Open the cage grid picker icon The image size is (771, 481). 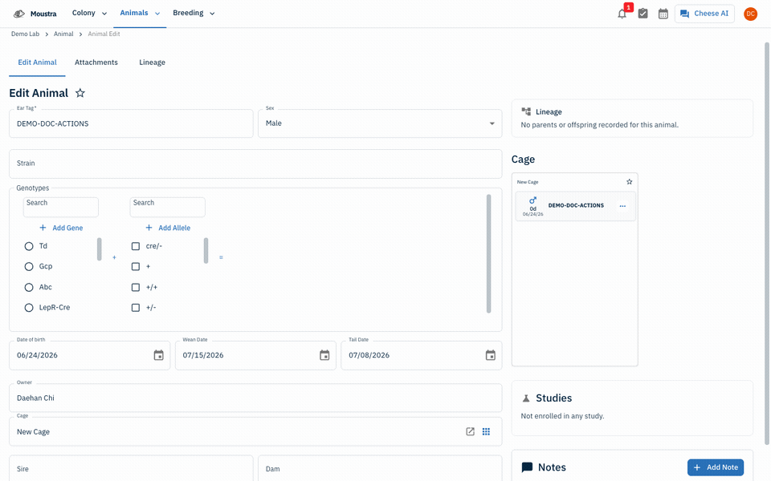[486, 431]
